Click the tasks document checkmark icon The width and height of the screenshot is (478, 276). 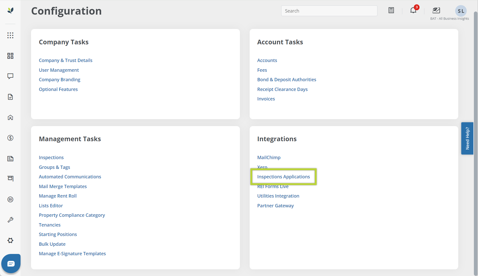pos(10,97)
